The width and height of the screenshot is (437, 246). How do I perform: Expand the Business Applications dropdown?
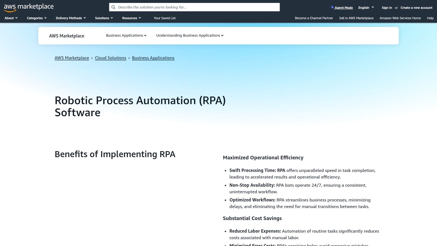click(x=126, y=35)
